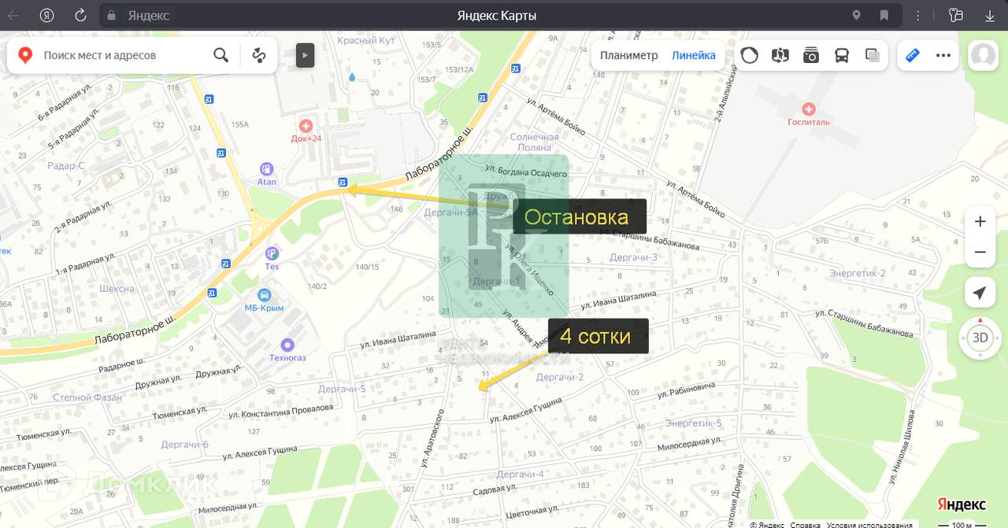The height and width of the screenshot is (528, 1008).
Task: Expand the side panel with the arrow button
Action: (x=306, y=55)
